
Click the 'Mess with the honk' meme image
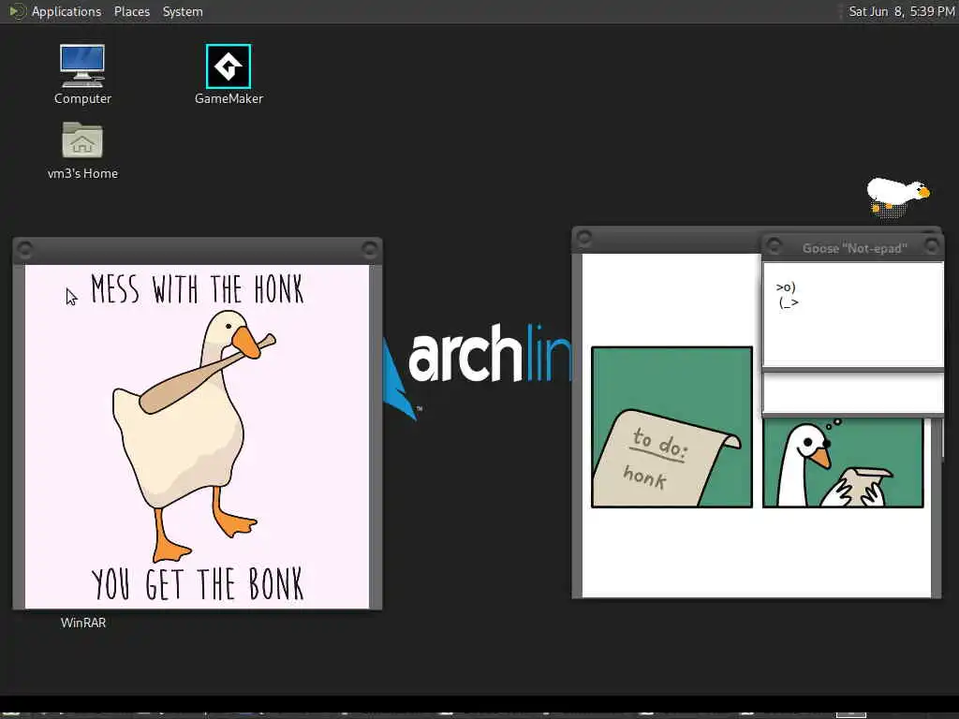coord(197,436)
